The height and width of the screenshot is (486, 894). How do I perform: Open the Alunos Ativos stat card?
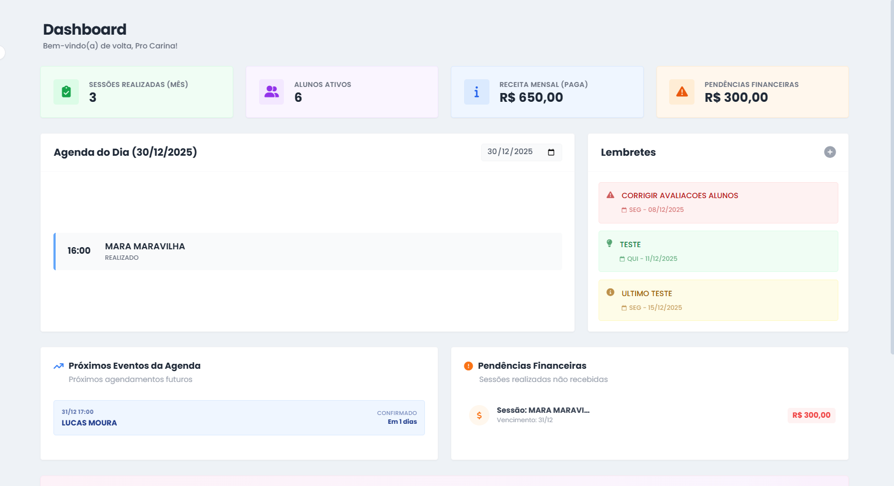[342, 92]
